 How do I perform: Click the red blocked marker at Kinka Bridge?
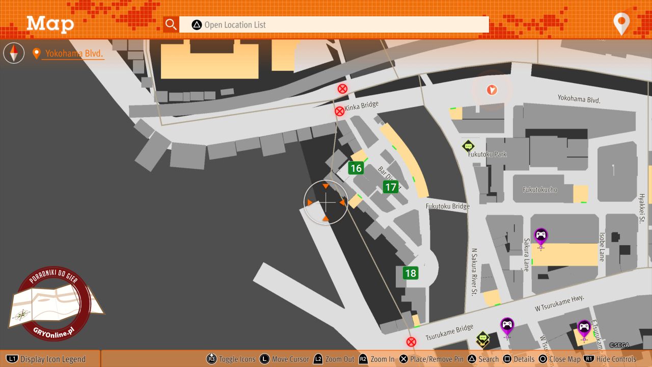[339, 111]
